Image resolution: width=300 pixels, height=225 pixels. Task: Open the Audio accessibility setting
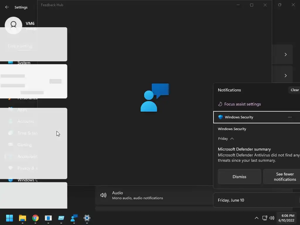coord(154,195)
